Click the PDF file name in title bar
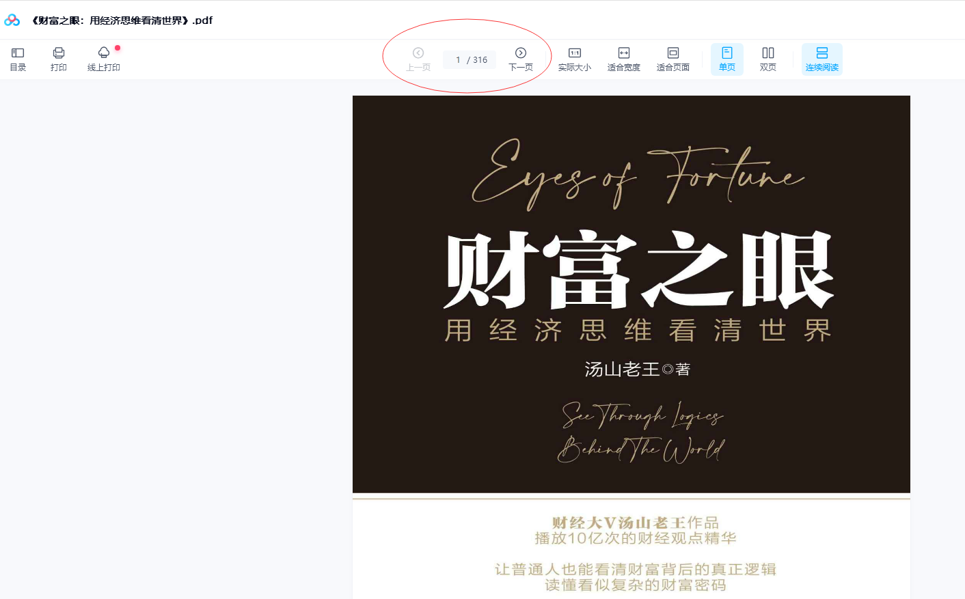The height and width of the screenshot is (599, 965). coord(122,20)
